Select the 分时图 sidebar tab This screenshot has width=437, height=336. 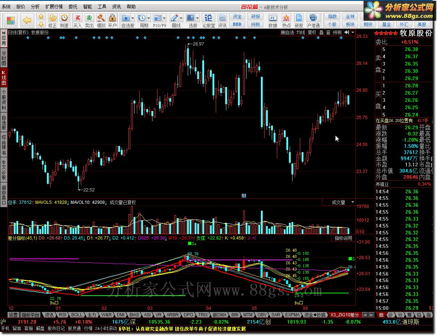click(4, 58)
